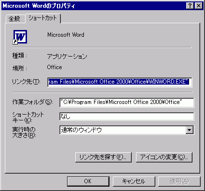Click the リンク先 input field
205x191 pixels.
120,82
